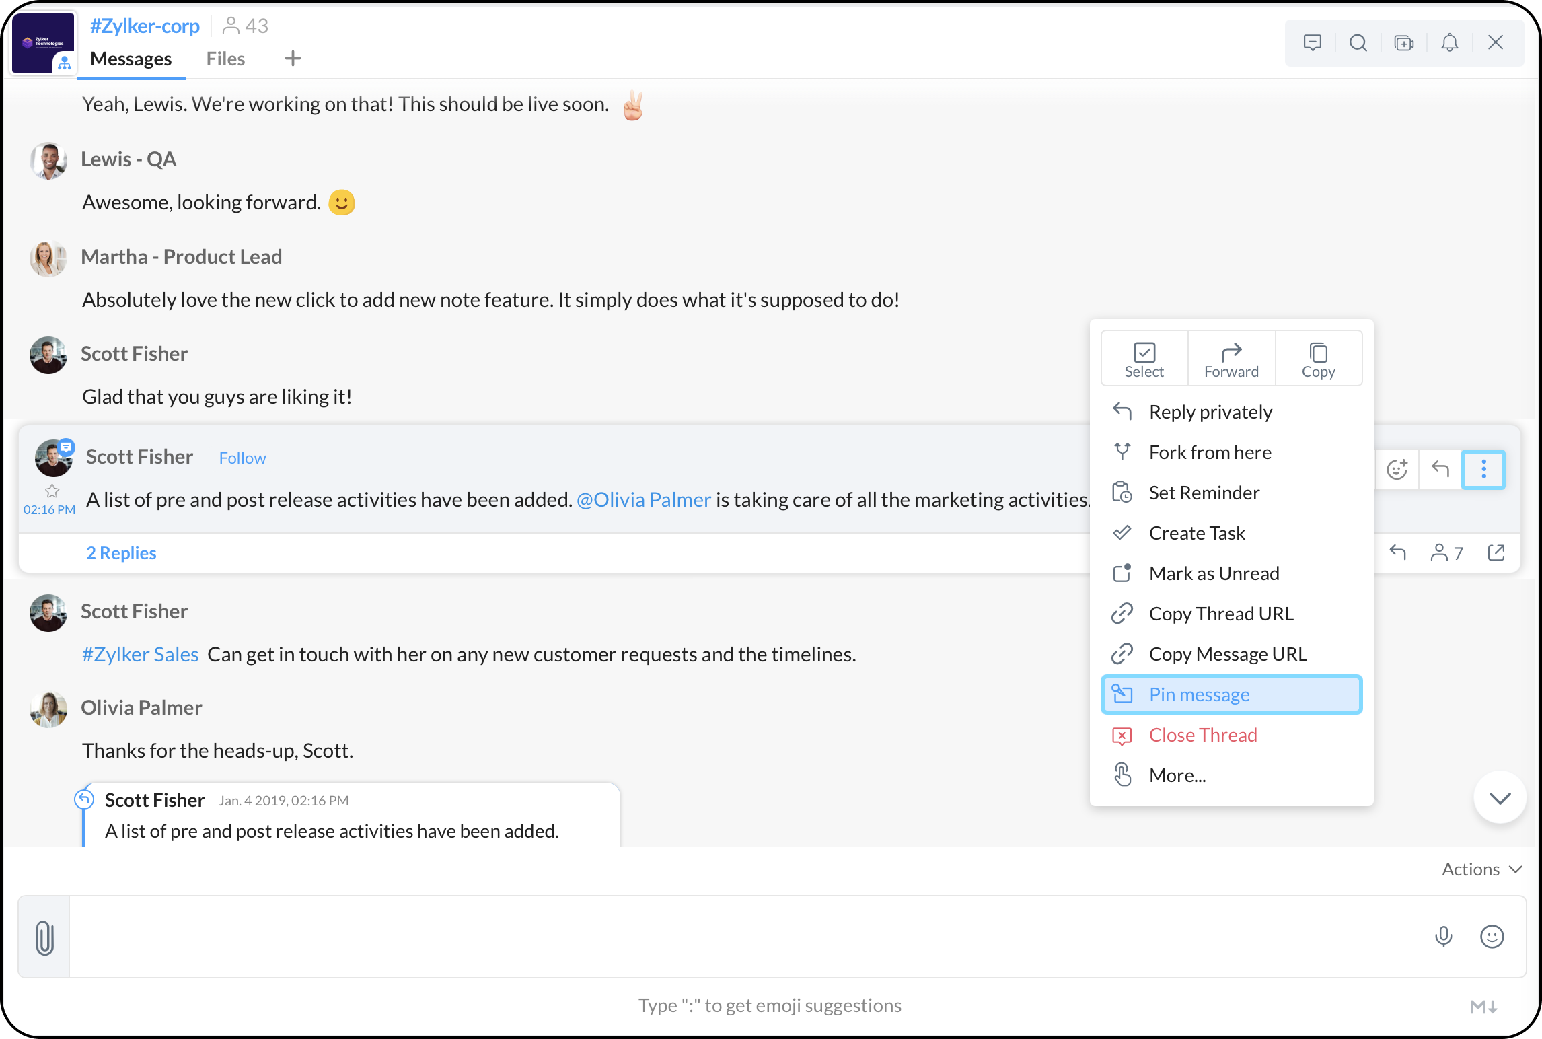Click the star/bookmark icon on message
This screenshot has height=1039, width=1542.
(52, 489)
